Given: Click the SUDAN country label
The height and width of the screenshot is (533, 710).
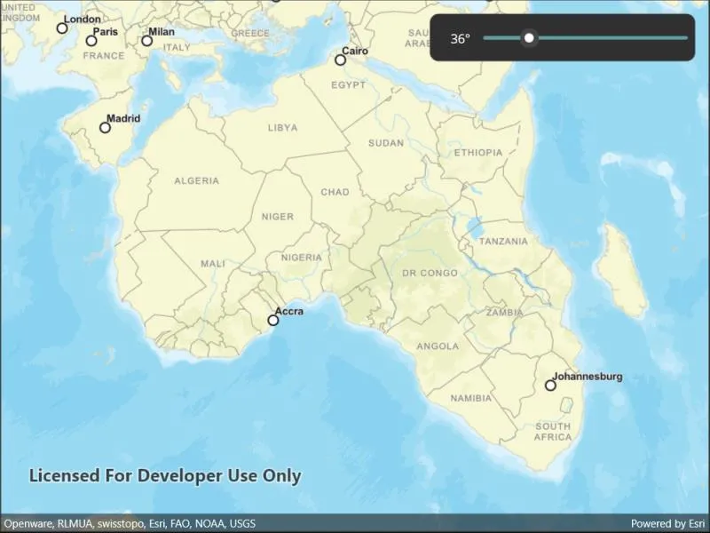Looking at the screenshot, I should point(386,143).
